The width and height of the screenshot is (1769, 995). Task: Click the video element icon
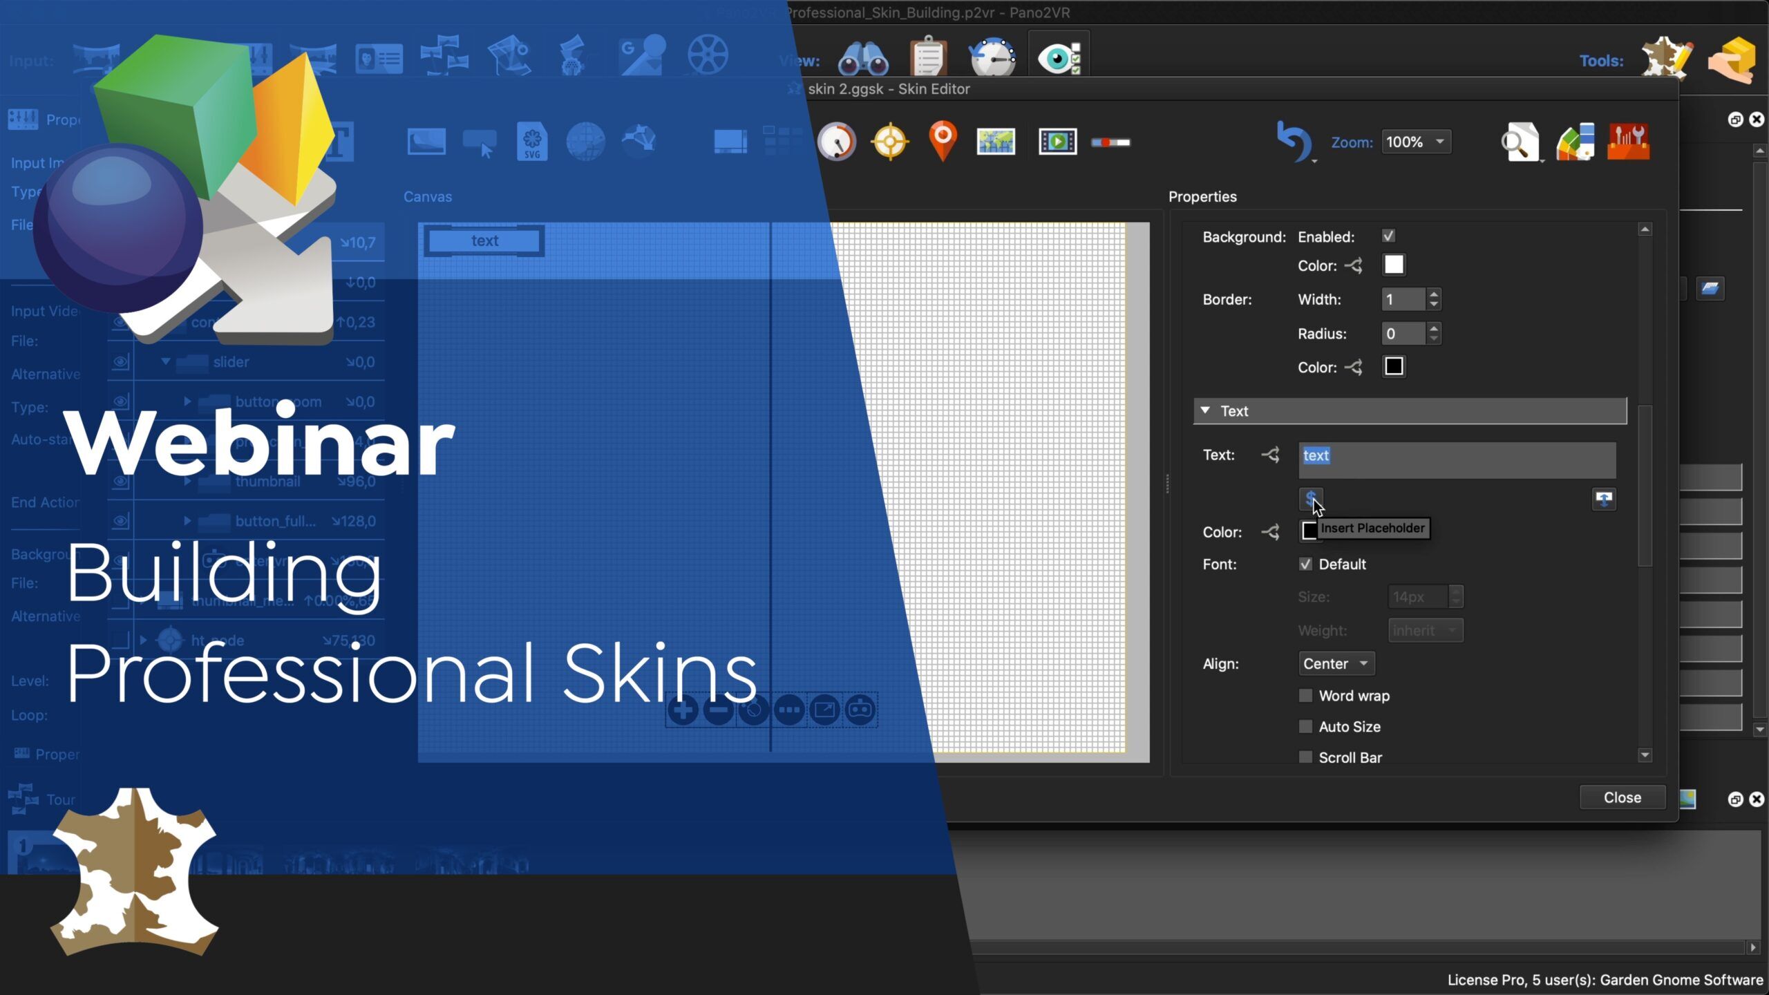[x=1057, y=142]
